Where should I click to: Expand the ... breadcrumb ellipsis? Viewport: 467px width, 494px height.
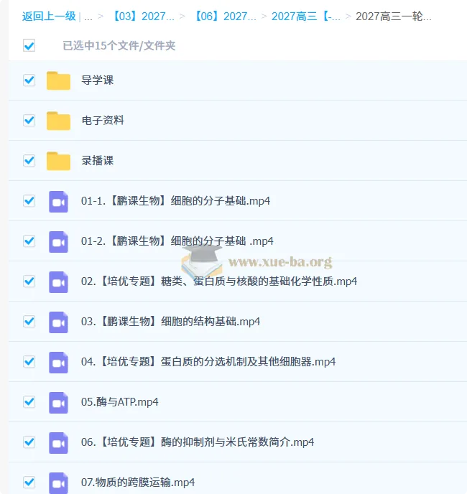point(88,17)
